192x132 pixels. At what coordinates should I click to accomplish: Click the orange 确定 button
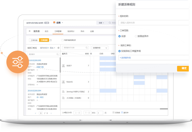pyautogui.click(x=183, y=68)
